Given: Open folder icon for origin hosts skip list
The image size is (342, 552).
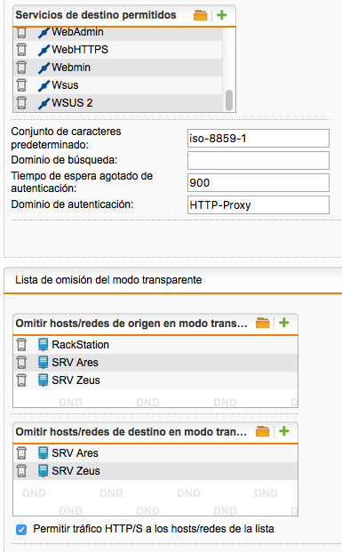Looking at the screenshot, I should [x=262, y=323].
